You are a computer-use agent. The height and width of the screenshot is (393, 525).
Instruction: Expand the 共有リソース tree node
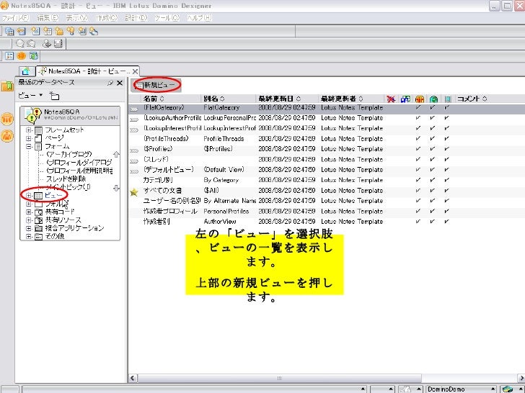29,220
